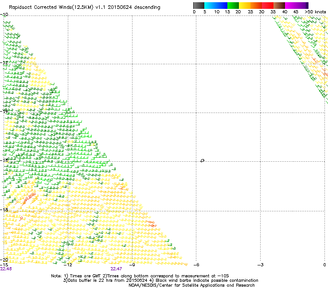Viewport: 328px width, 288px height.
Task: Click the longitude label '-6' on bottom axis
Action: click(x=196, y=265)
